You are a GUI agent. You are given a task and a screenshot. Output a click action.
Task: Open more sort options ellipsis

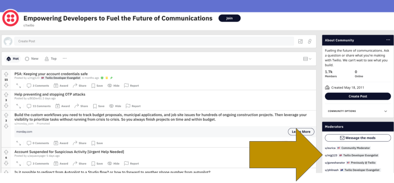[64, 59]
